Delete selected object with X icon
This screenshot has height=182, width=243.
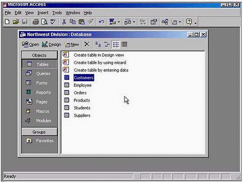[87, 44]
